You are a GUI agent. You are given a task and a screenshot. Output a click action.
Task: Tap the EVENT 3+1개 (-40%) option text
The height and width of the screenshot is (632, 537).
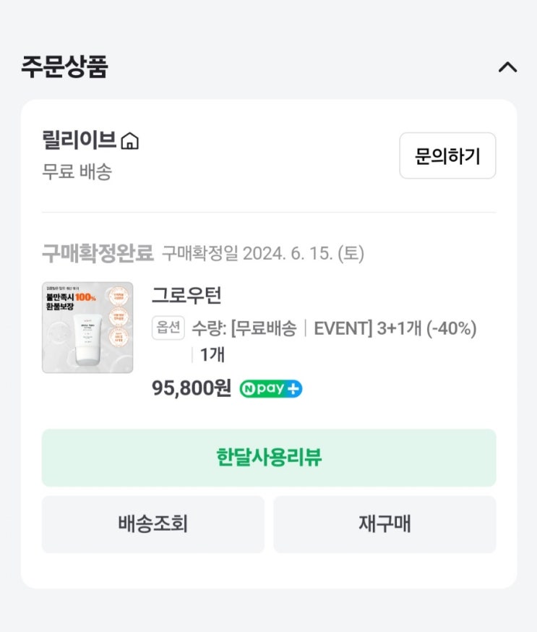tap(395, 328)
